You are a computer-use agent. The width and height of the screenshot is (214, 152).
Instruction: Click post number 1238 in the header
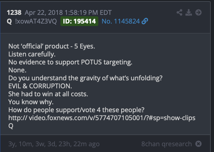(x=14, y=13)
